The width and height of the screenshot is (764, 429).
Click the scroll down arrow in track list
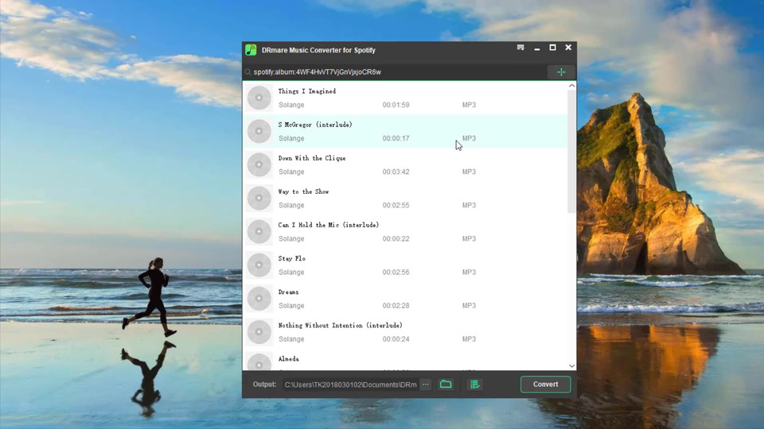pyautogui.click(x=572, y=365)
